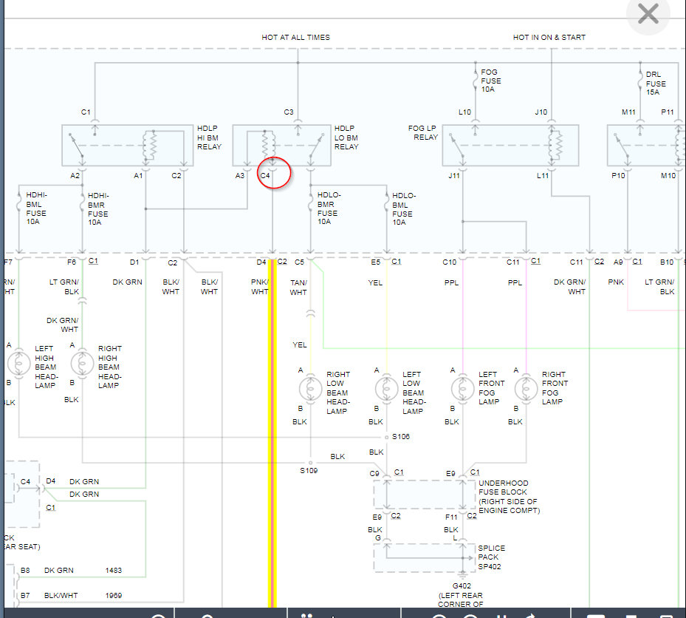The width and height of the screenshot is (686, 618).
Task: Click terminal label 'J11'
Action: [454, 176]
